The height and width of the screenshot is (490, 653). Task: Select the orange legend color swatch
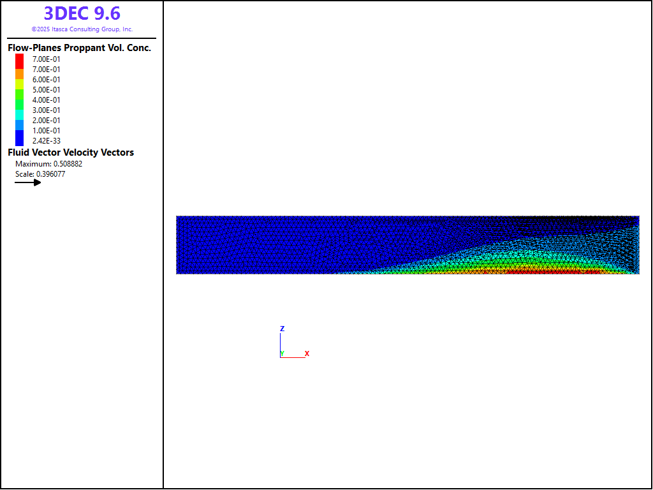coord(19,74)
